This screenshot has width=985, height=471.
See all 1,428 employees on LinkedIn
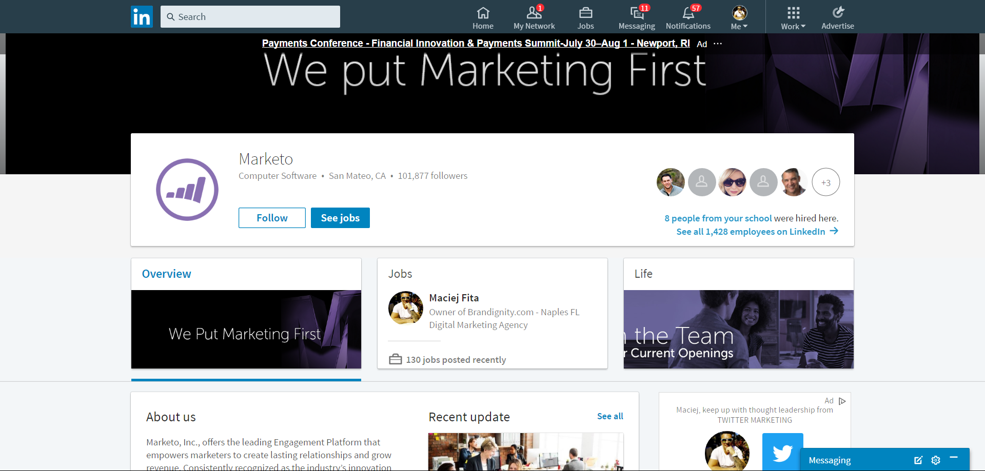[751, 232]
